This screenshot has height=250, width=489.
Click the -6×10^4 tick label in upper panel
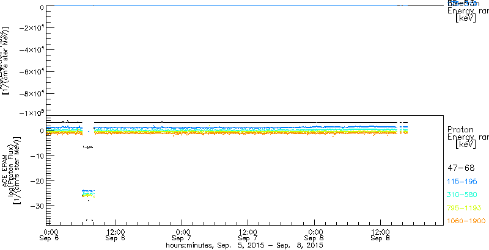pyautogui.click(x=31, y=71)
